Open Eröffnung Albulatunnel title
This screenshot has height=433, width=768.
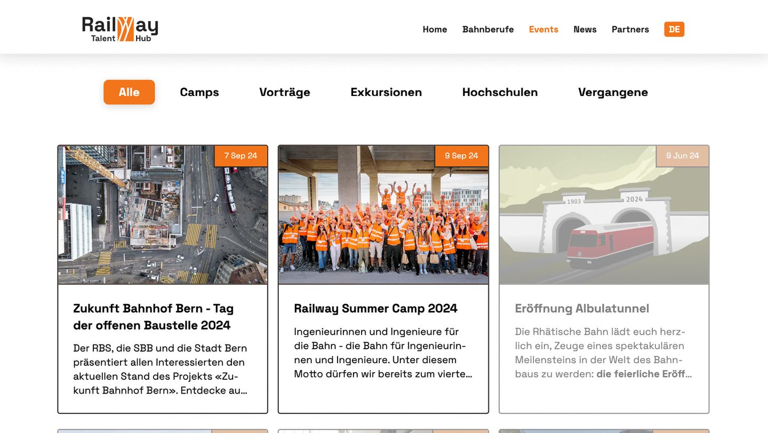point(582,308)
